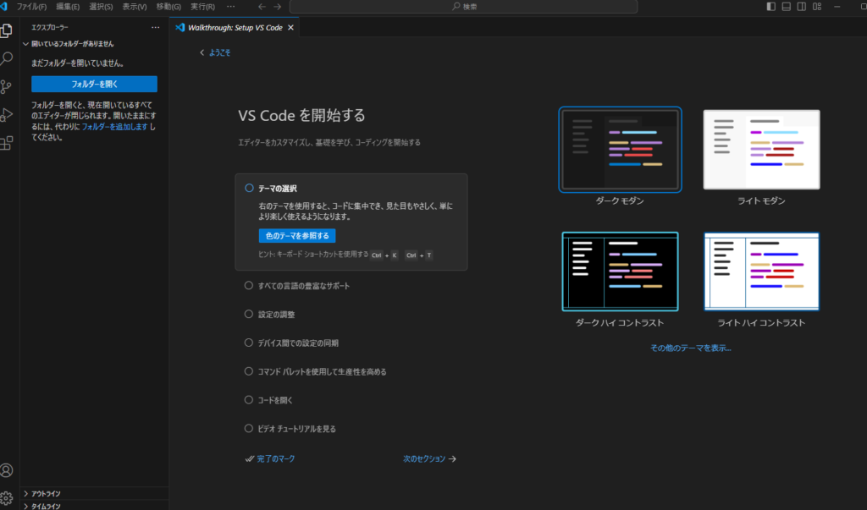Image resolution: width=867 pixels, height=510 pixels.
Task: Select the テーマの選択 step radio circle
Action: click(x=249, y=189)
